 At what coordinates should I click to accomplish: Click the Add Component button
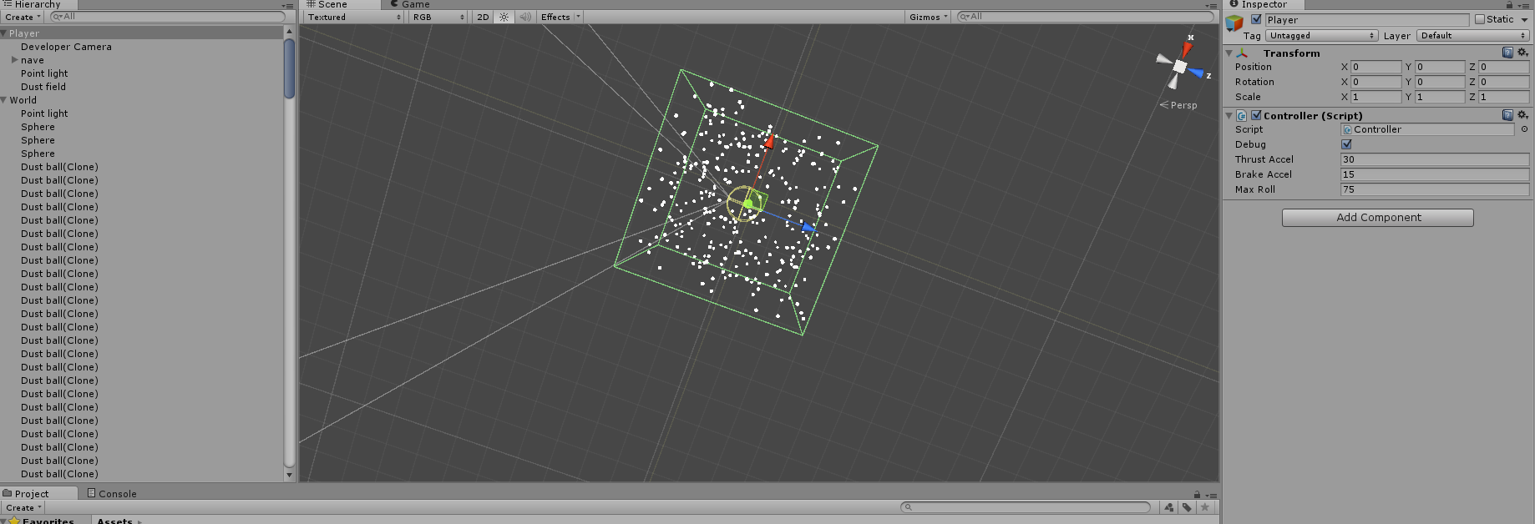[x=1378, y=218]
